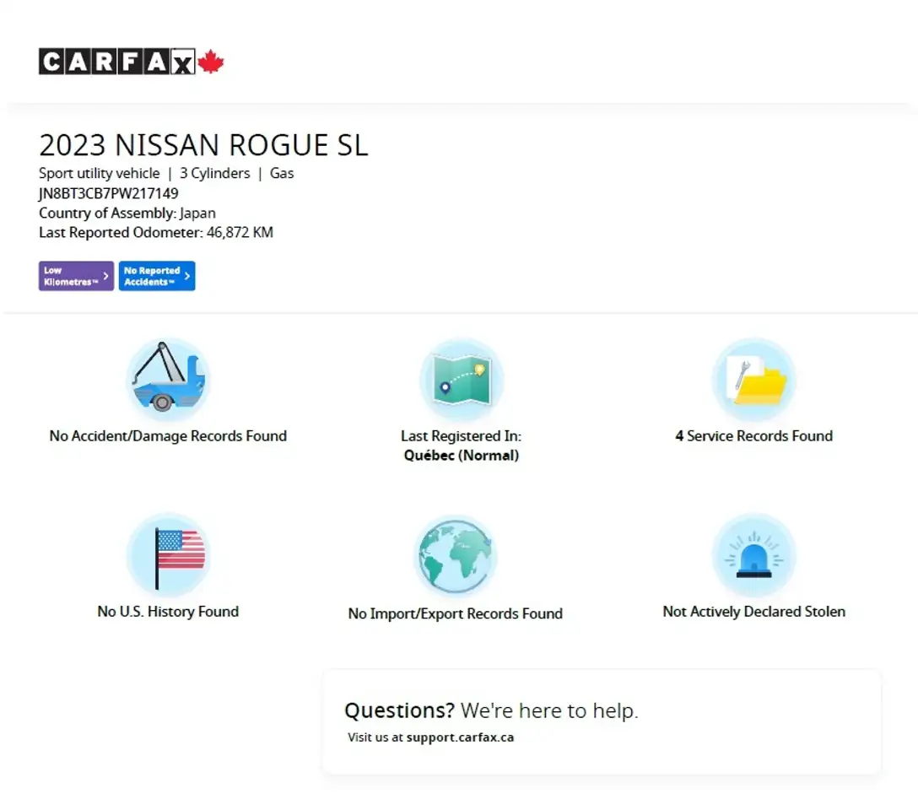
Task: Click the CARFAX Canada logo
Action: click(131, 62)
